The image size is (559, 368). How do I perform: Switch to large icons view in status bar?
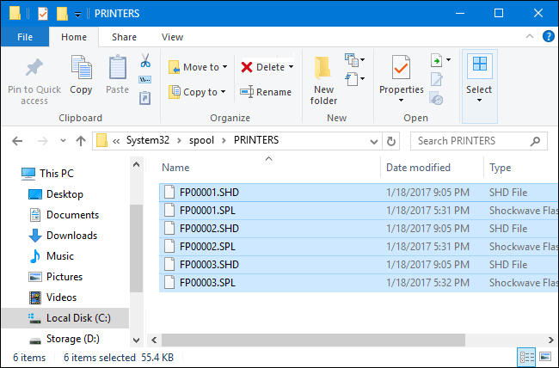pos(544,357)
